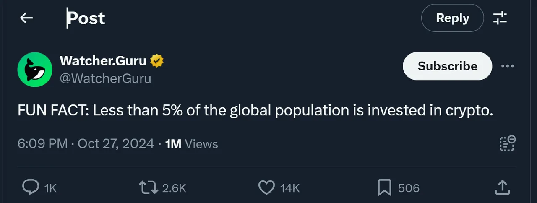Click the 6:09 PM Oct 27, 2024 timestamp

86,144
